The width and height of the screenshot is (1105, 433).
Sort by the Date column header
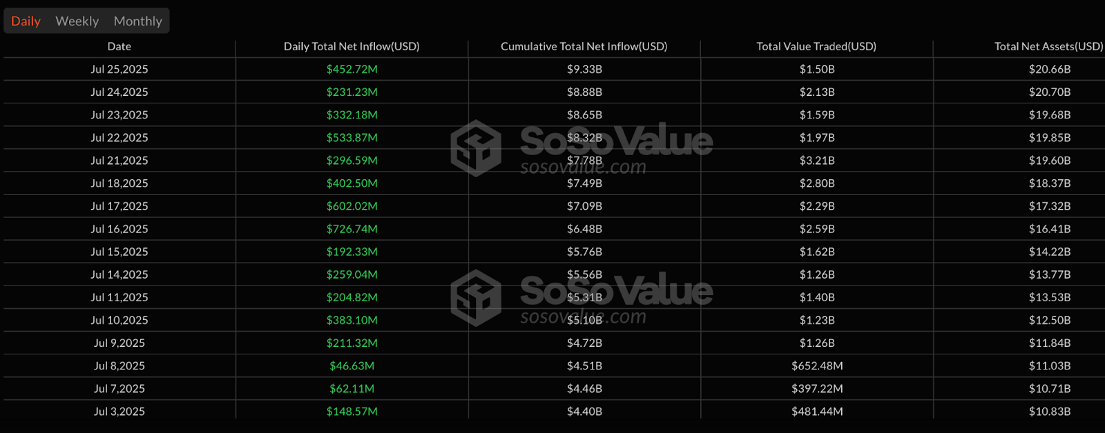pos(119,46)
